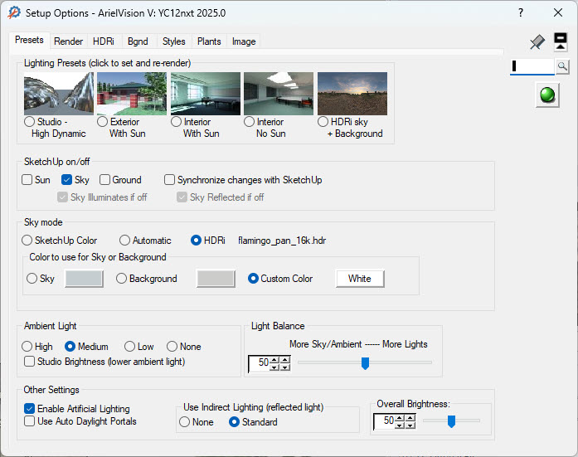
Task: Click the search text field
Action: [532, 66]
